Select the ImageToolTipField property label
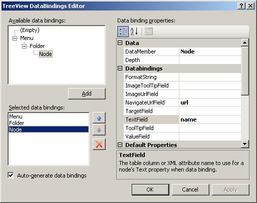This screenshot has height=203, width=257. coord(151,85)
